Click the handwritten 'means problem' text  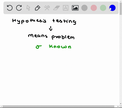(x=51, y=37)
